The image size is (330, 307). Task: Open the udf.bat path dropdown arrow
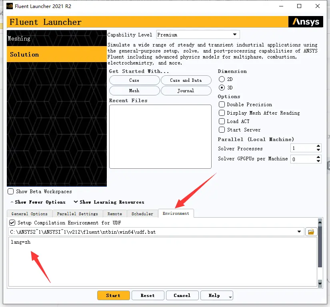[x=299, y=232]
